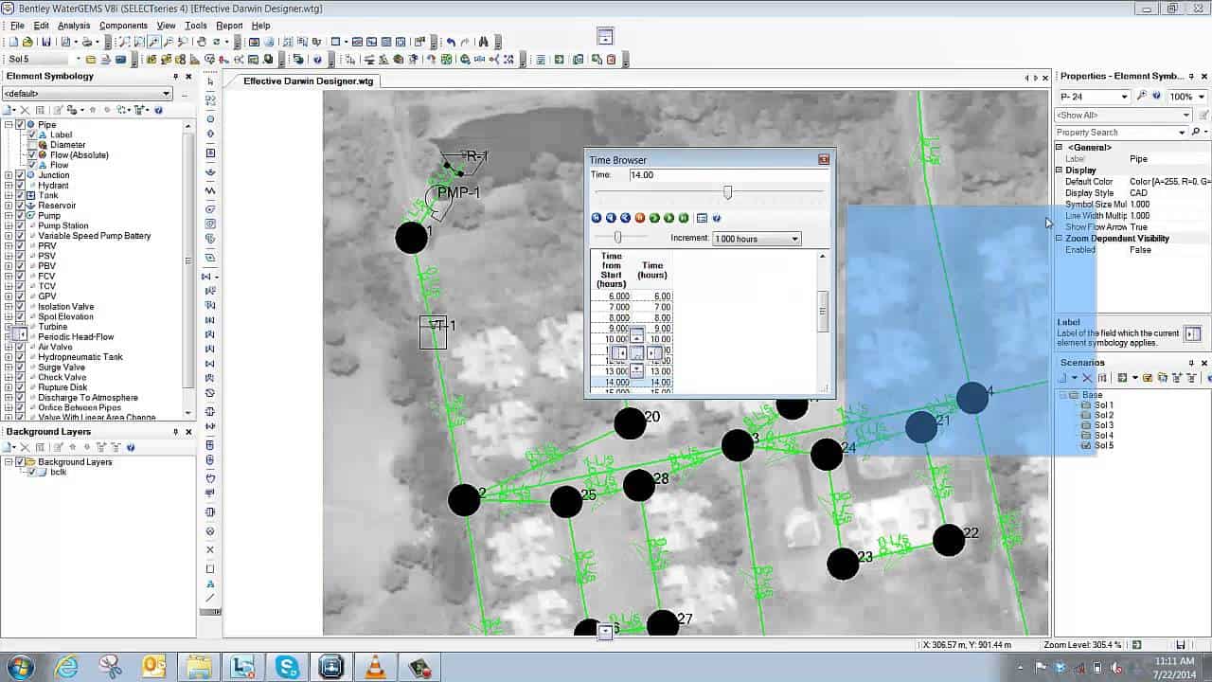Open the folder icon next to Sol 5 dropdown
This screenshot has height=682, width=1212.
click(x=90, y=59)
